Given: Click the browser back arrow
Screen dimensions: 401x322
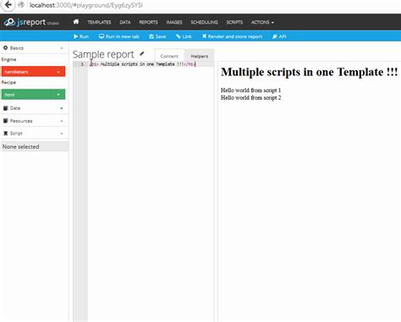Looking at the screenshot, I should pyautogui.click(x=8, y=5).
